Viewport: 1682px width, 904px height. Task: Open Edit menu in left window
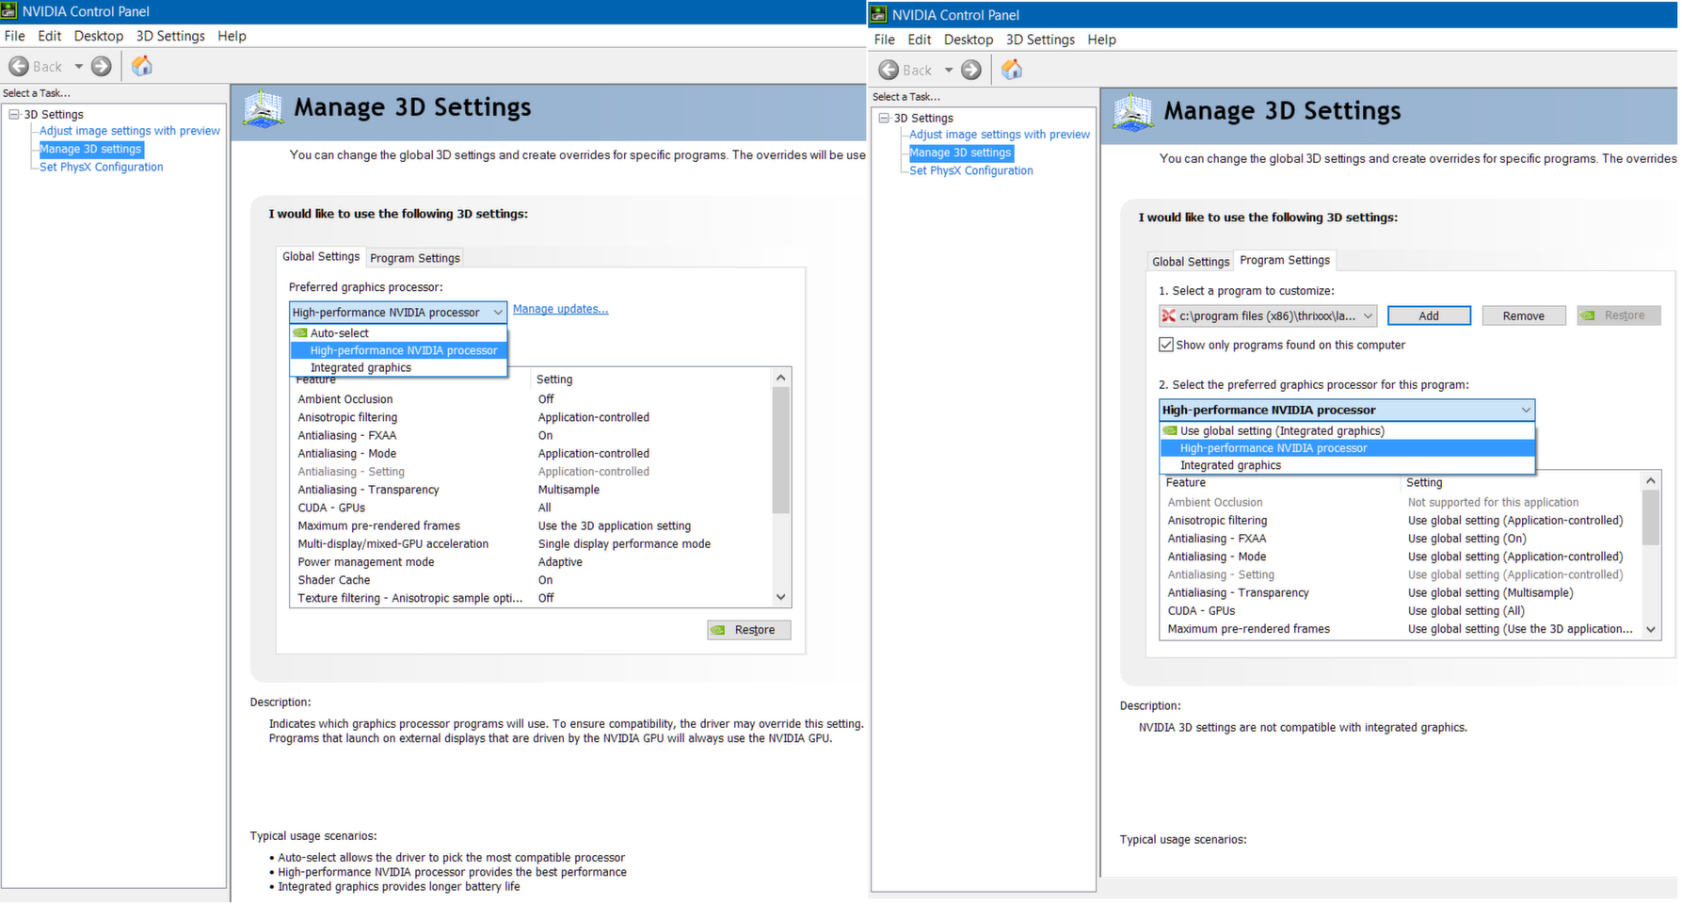coord(49,36)
